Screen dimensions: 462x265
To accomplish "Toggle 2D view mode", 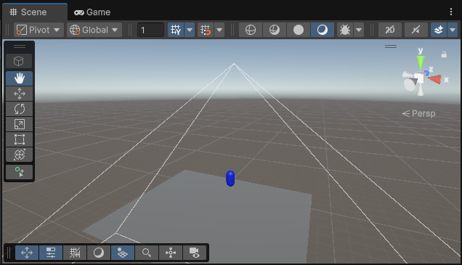I will (x=390, y=30).
